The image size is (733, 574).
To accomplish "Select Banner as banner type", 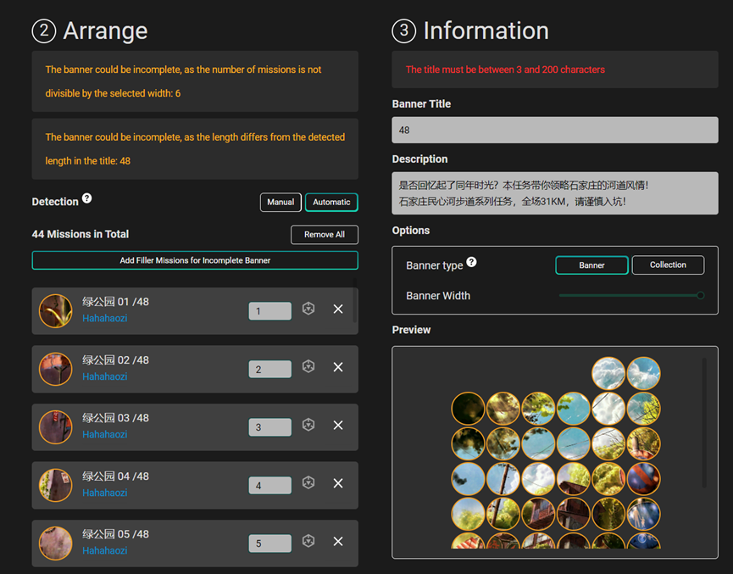I will [591, 265].
